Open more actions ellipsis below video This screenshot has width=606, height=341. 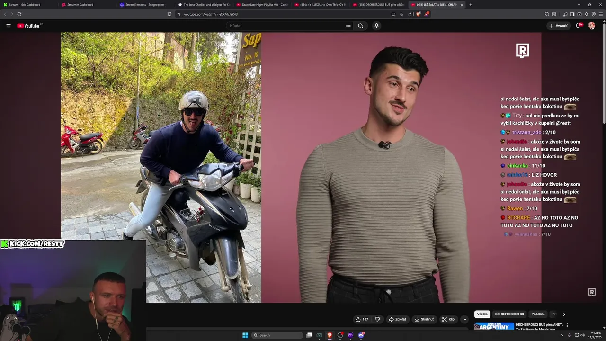[464, 319]
